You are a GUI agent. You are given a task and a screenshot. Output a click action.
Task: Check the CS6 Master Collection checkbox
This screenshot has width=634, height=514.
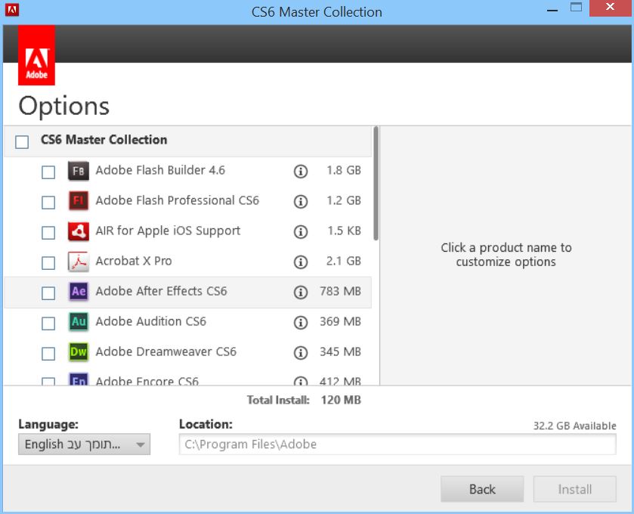pyautogui.click(x=22, y=142)
